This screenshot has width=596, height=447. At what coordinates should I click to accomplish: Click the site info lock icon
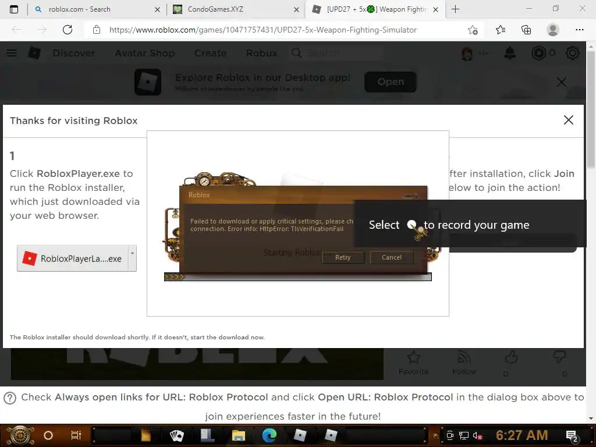coord(97,30)
